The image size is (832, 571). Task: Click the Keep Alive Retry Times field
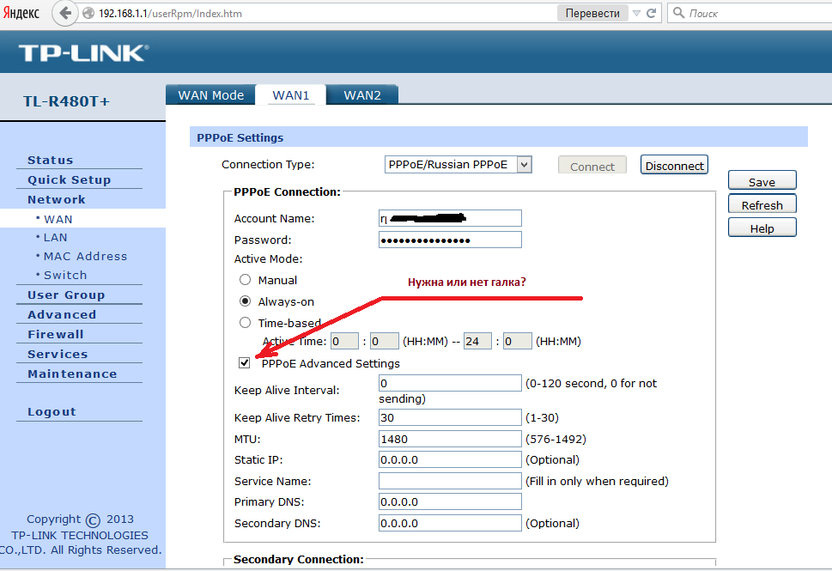pyautogui.click(x=450, y=417)
